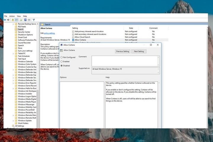213x142 pixels.
Task: Expand the Windows Defender SmartScreen node
Action: (x=13, y=80)
